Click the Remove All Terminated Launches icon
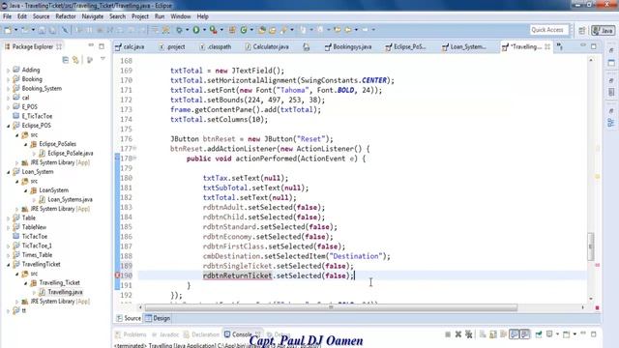619x348 pixels. click(x=468, y=334)
